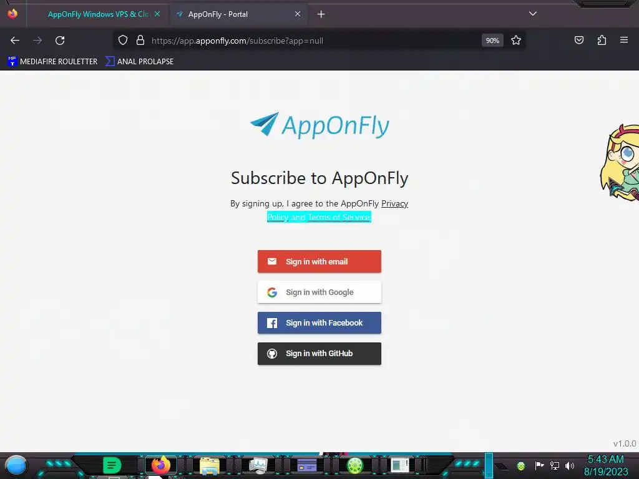Image resolution: width=639 pixels, height=479 pixels.
Task: Open the Terms of Service link
Action: 339,217
